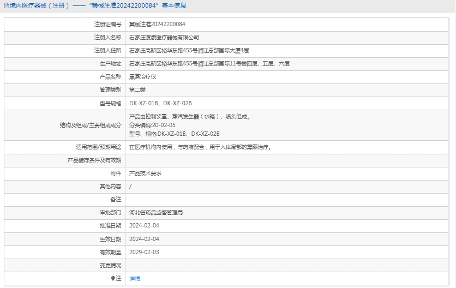This screenshot has height=288, width=456.
Task: Click classification code line 分类编码:20-02-05
Action: point(152,125)
